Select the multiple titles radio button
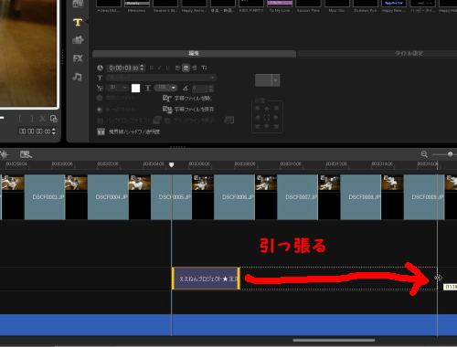This screenshot has width=457, height=347. (100, 98)
